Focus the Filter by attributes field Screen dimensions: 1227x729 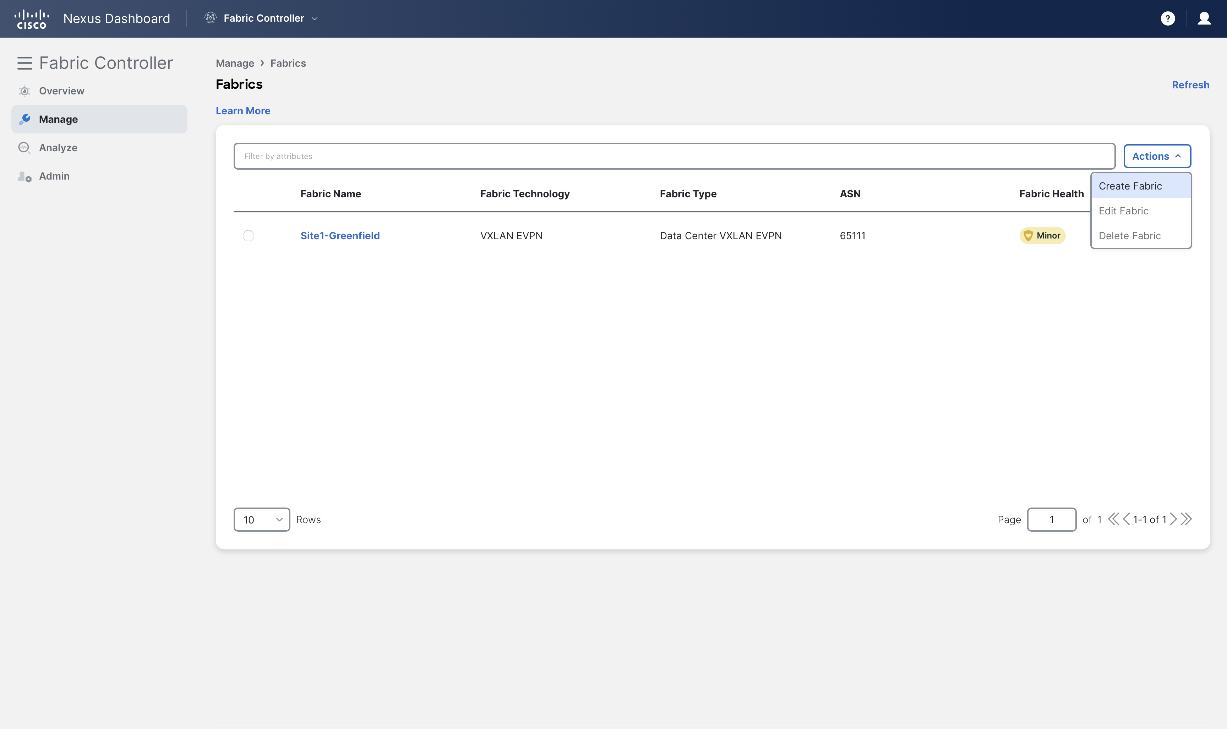[674, 156]
